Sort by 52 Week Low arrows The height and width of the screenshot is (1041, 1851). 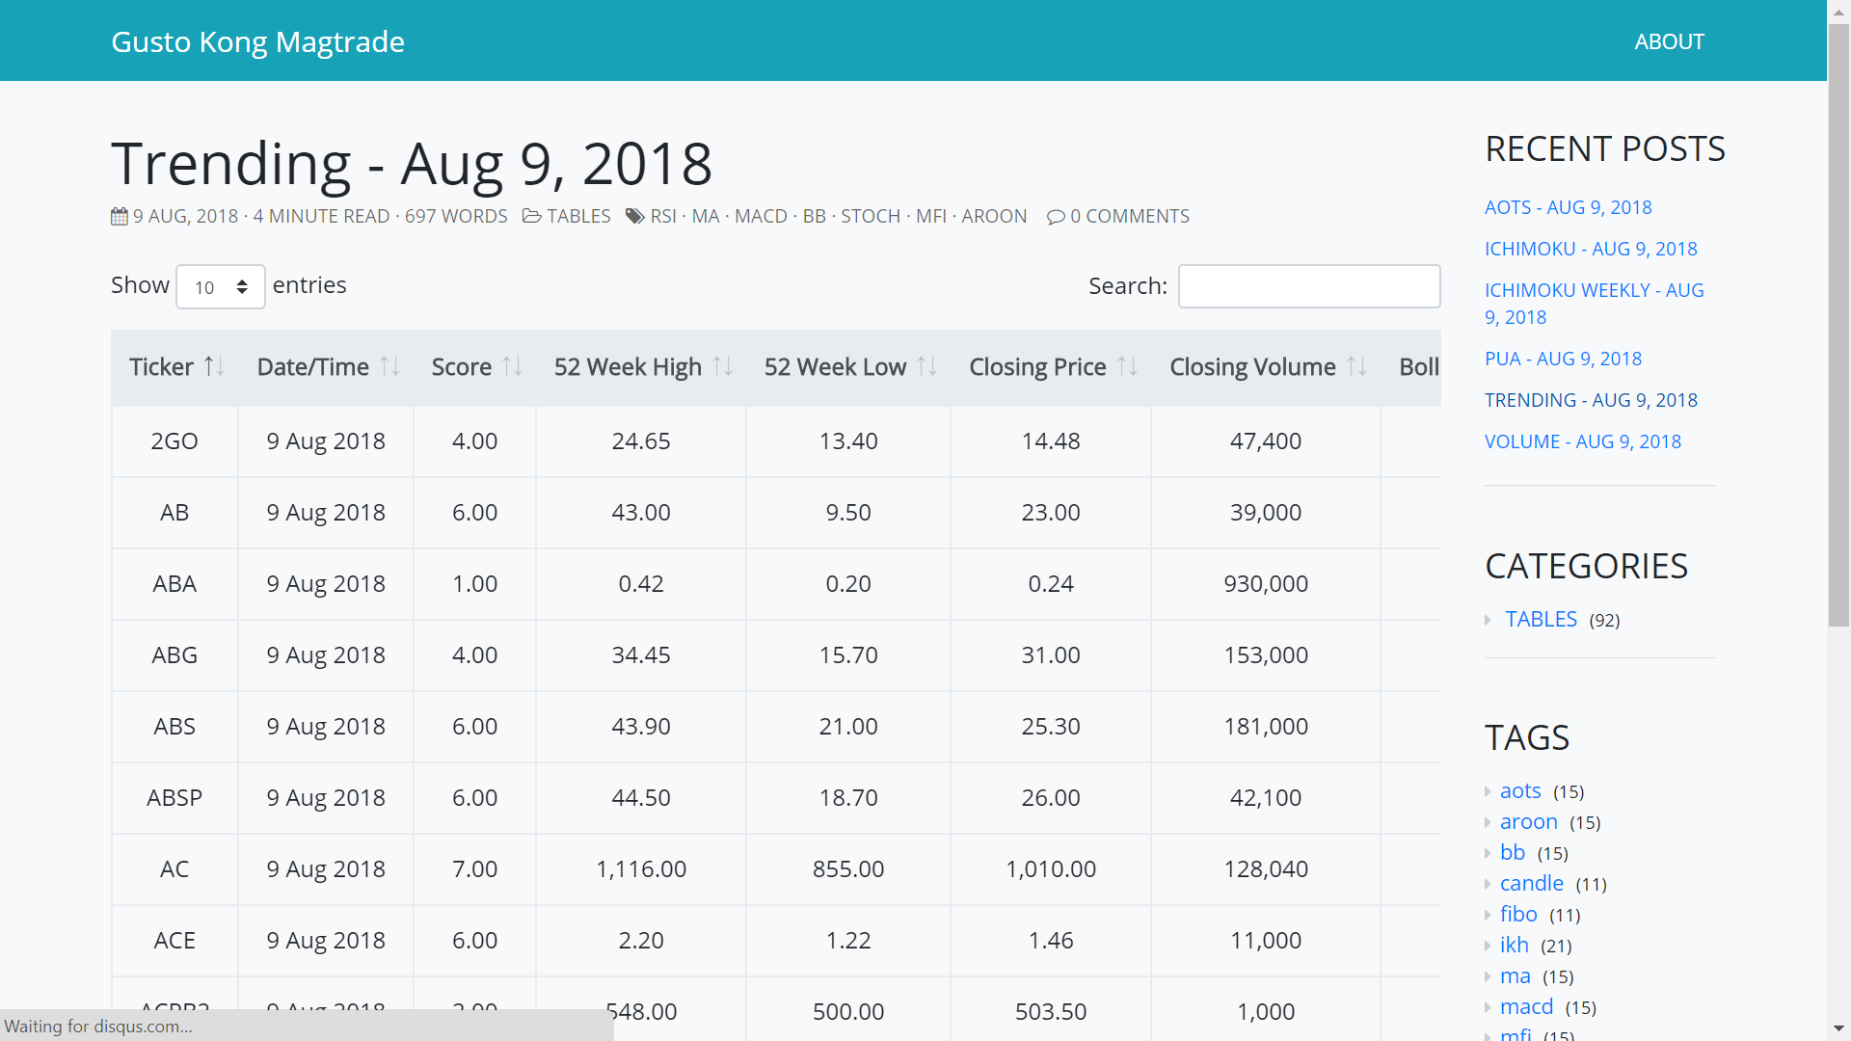point(926,367)
